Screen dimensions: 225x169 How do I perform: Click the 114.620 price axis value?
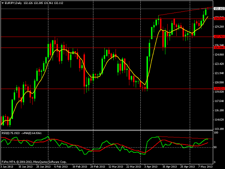click(219, 120)
